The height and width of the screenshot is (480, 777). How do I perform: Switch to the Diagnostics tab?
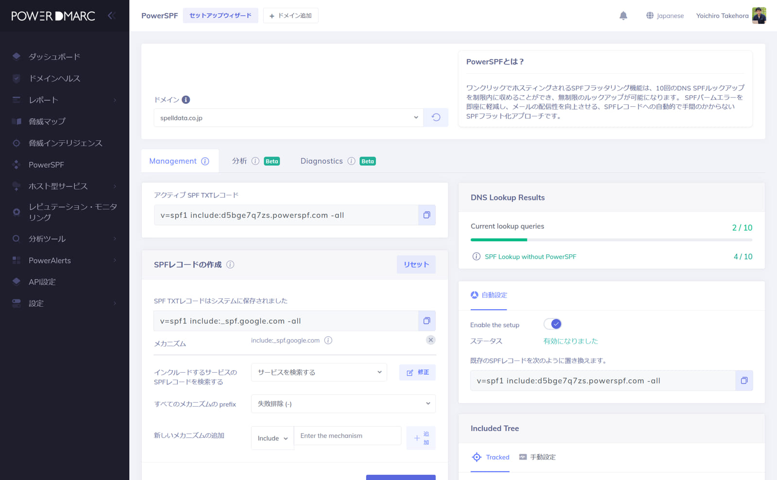(x=338, y=161)
